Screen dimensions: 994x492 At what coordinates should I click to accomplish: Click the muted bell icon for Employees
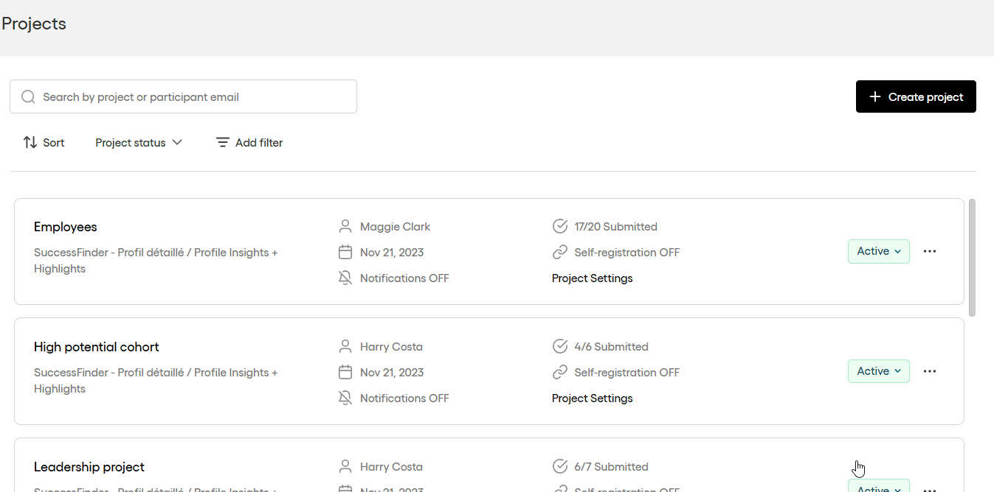[345, 278]
